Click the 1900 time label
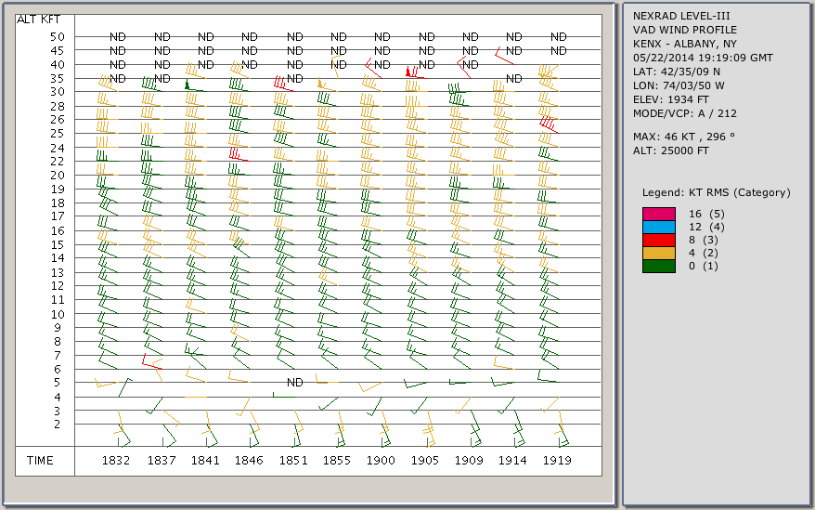Screen dimensions: 815x510 coord(381,461)
